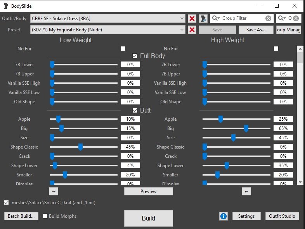Open the Outfit/Body dropdown
305x229 pixels.
(107, 19)
